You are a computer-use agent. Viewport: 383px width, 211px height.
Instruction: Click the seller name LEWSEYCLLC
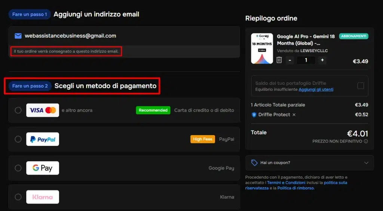tap(314, 51)
